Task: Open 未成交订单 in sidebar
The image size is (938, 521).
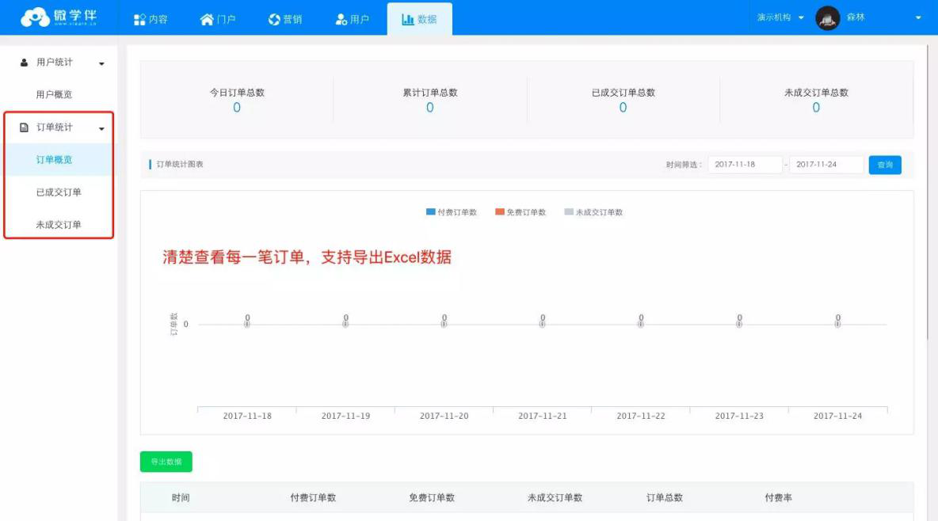Action: coord(58,225)
